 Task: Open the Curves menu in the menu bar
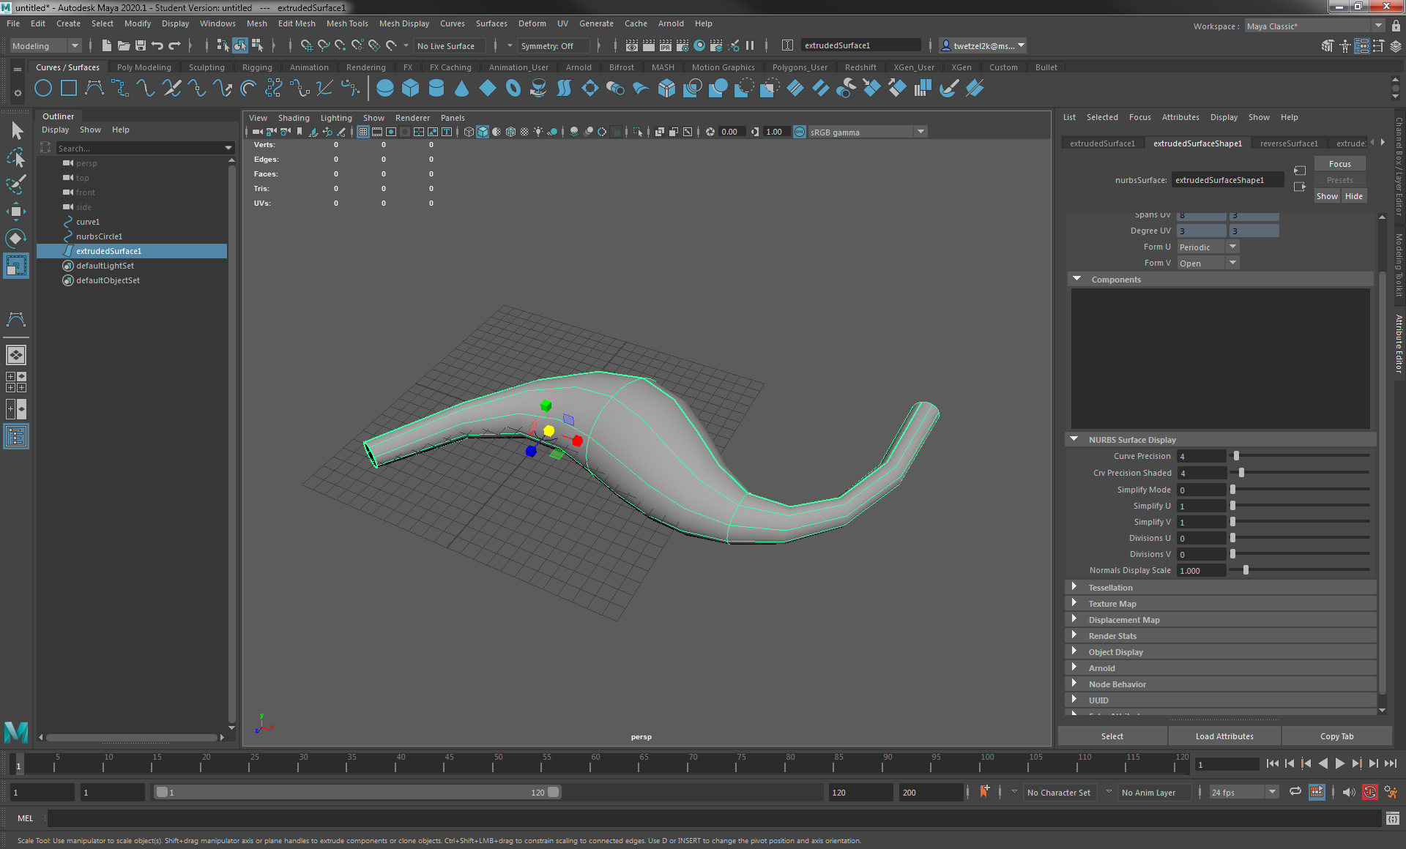(x=453, y=23)
